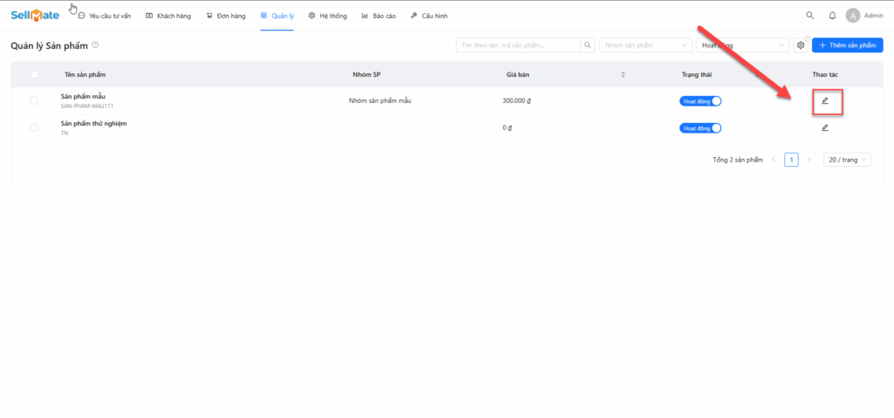The image size is (894, 418).
Task: Focus the product name search field
Action: 519,45
